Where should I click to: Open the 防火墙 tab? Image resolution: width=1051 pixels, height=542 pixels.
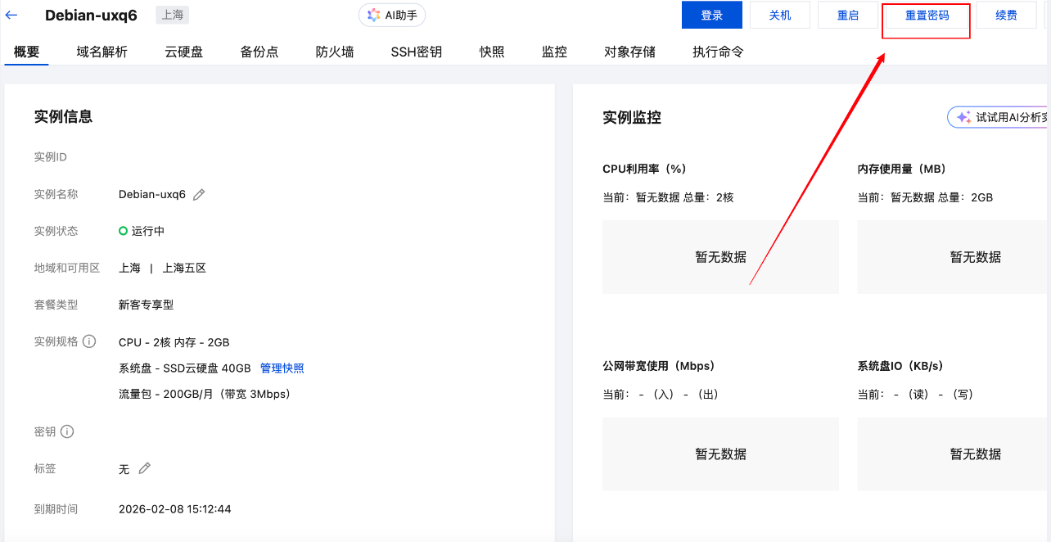(335, 52)
